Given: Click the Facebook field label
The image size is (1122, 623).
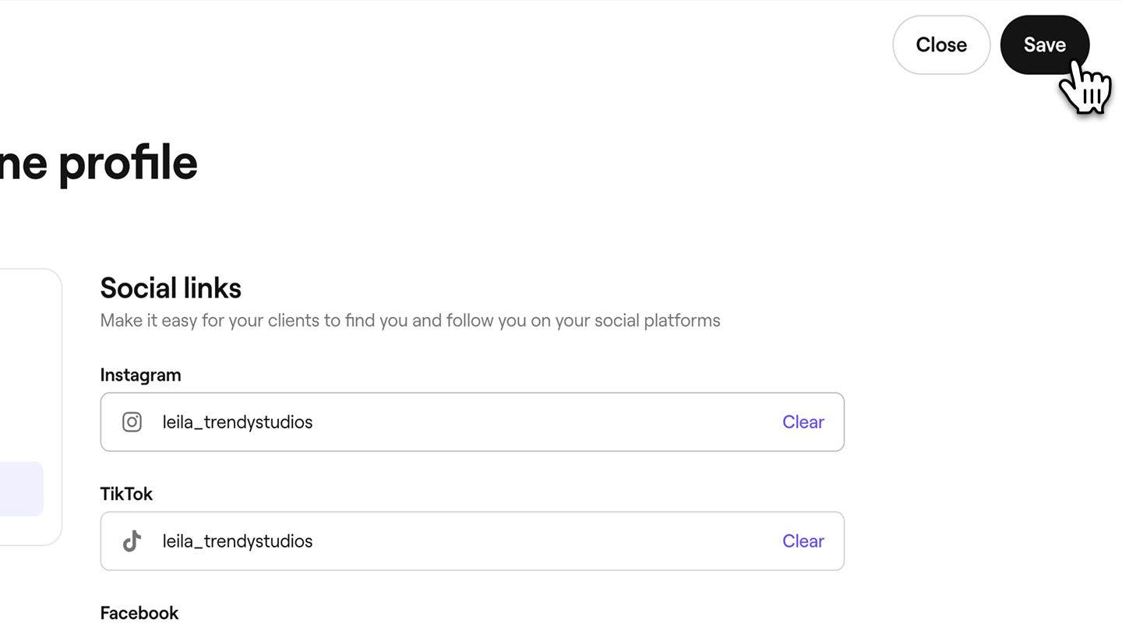Looking at the screenshot, I should click(x=139, y=613).
